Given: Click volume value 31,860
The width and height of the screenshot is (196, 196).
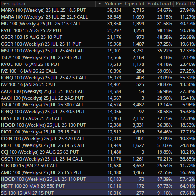Looking at the screenshot, I should coord(114,24).
